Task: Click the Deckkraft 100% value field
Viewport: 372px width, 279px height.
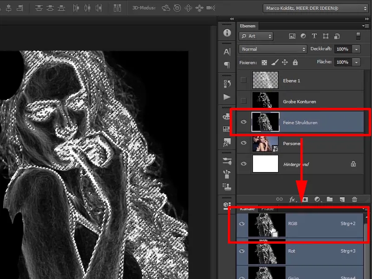Action: pos(343,49)
